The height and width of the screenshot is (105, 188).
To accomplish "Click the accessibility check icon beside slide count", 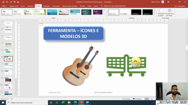I will click(12, 99).
